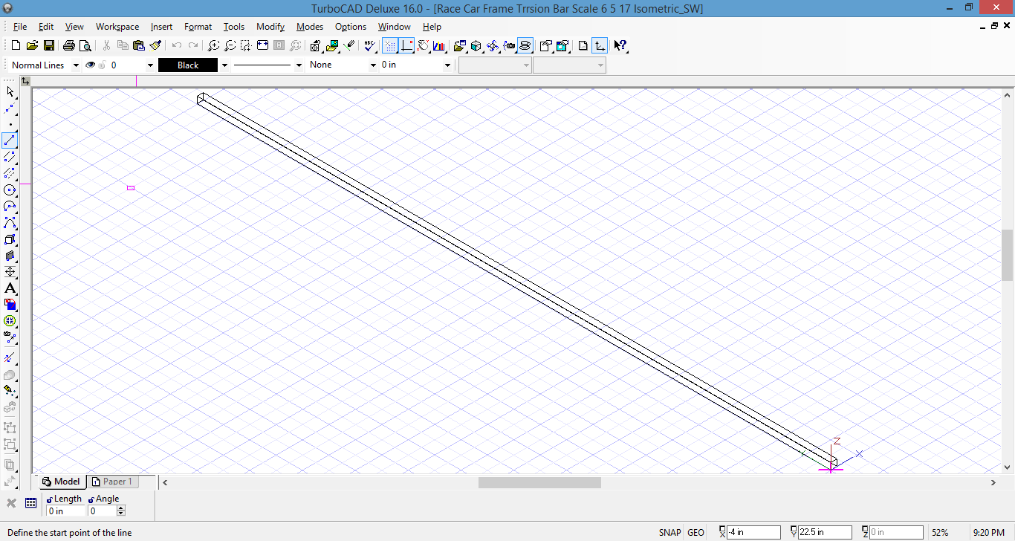The height and width of the screenshot is (541, 1015).
Task: Open the Inspector Bar properties table icon
Action: click(30, 503)
